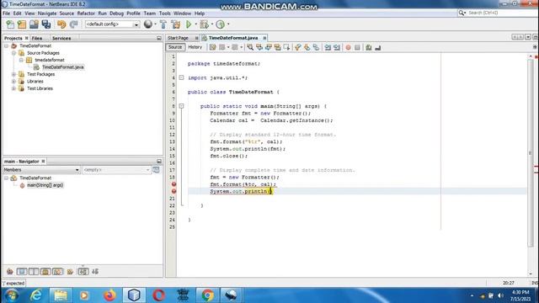This screenshot has width=539, height=303.
Task: Click the Open Project toolbar icon
Action: [x=34, y=24]
